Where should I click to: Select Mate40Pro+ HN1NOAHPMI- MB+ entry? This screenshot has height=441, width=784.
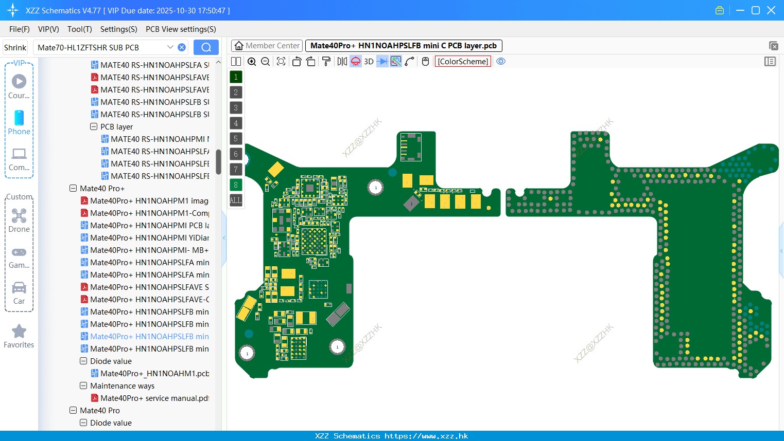click(145, 250)
